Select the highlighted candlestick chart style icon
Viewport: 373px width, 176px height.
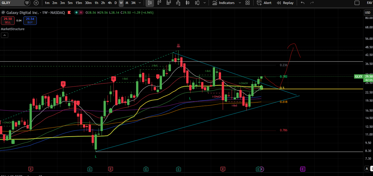point(150,3)
